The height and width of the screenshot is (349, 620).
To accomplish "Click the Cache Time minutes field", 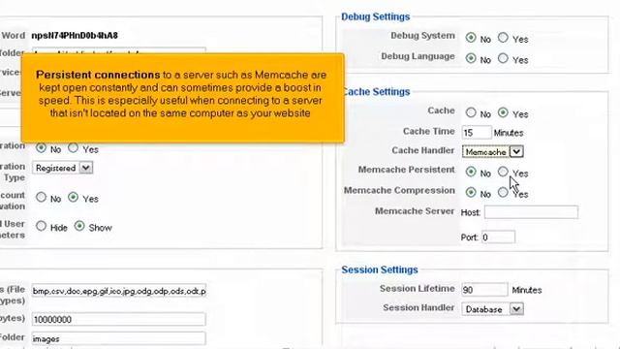I will coord(477,132).
